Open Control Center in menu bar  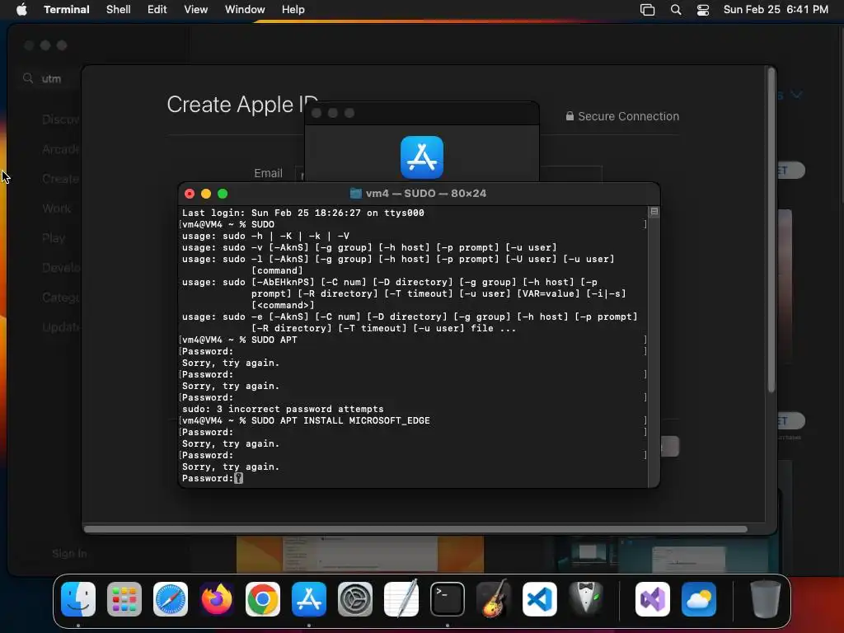[703, 10]
